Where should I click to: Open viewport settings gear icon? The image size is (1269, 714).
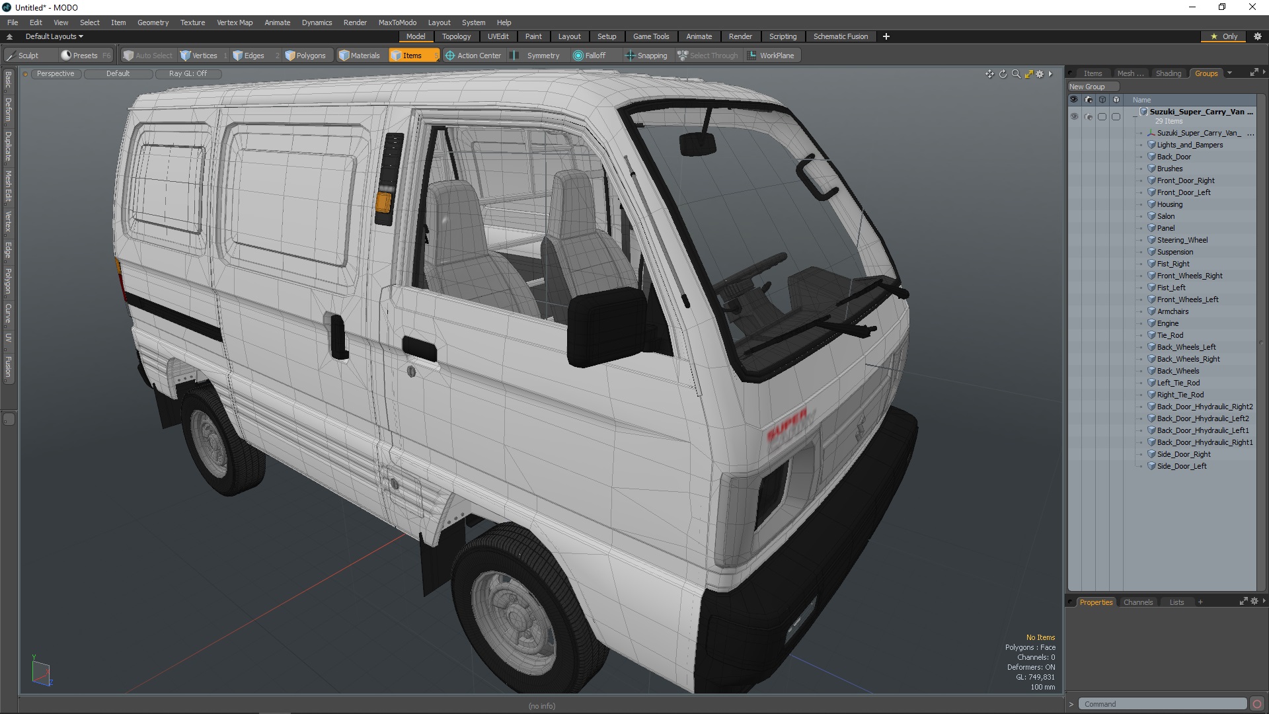pyautogui.click(x=1040, y=74)
